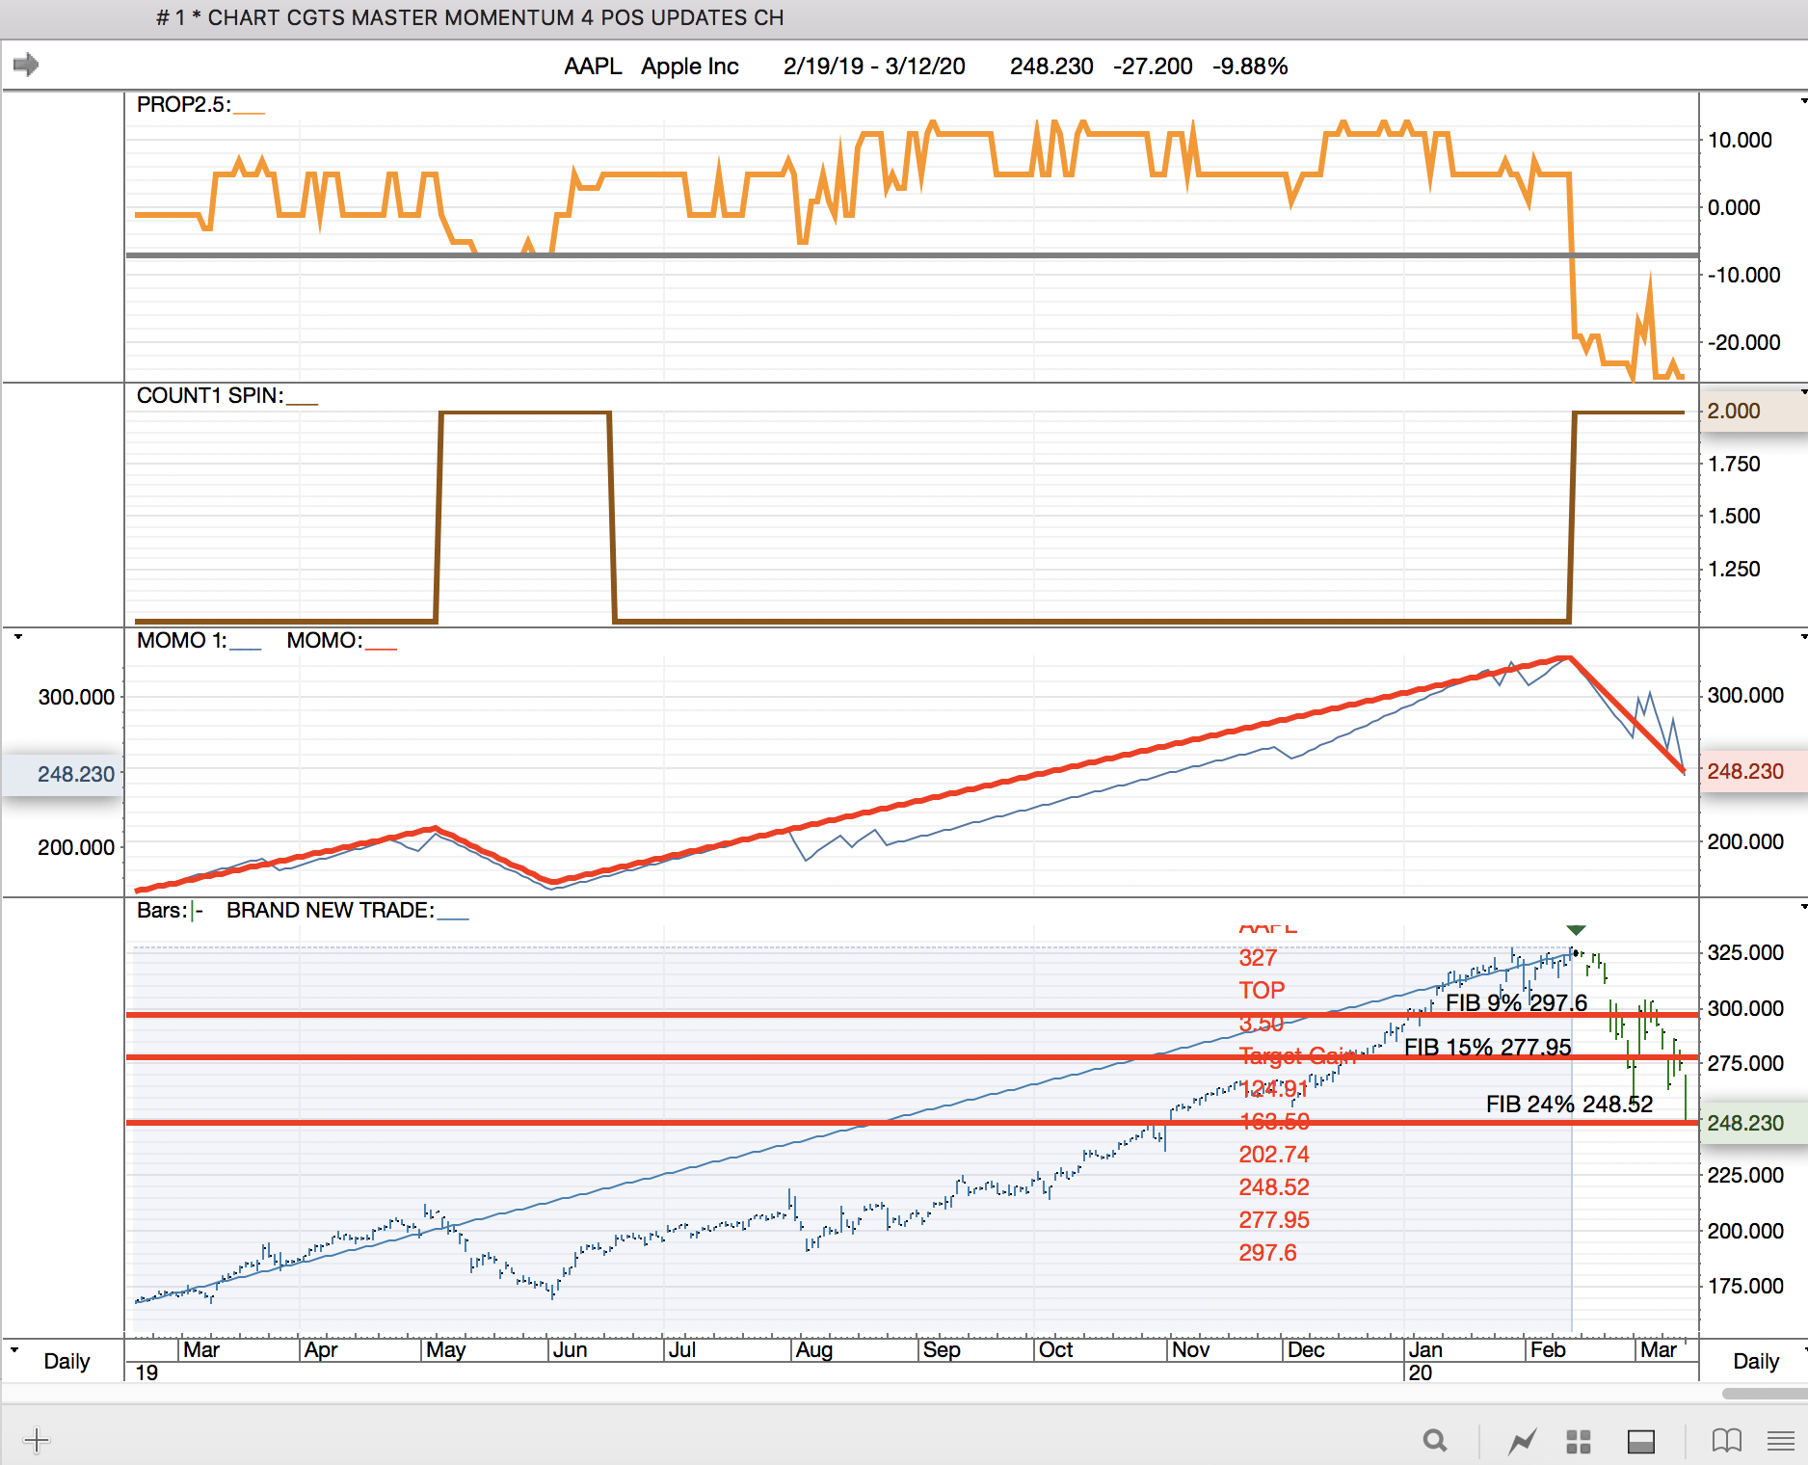Image resolution: width=1808 pixels, height=1465 pixels.
Task: Click the gray arrow icon beside the symbol header
Action: pyautogui.click(x=26, y=65)
